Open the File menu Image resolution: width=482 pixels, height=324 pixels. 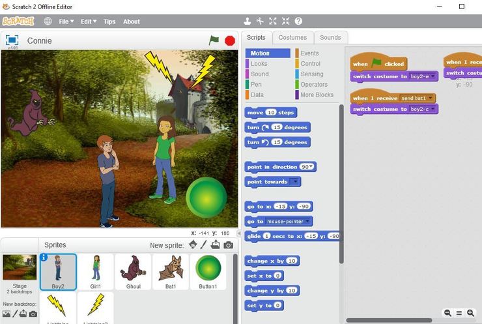tap(66, 22)
